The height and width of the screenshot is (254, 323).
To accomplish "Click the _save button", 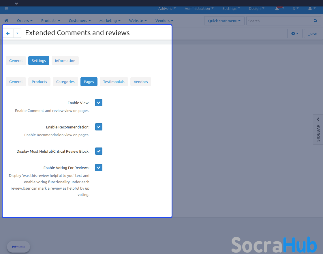I will point(312,33).
